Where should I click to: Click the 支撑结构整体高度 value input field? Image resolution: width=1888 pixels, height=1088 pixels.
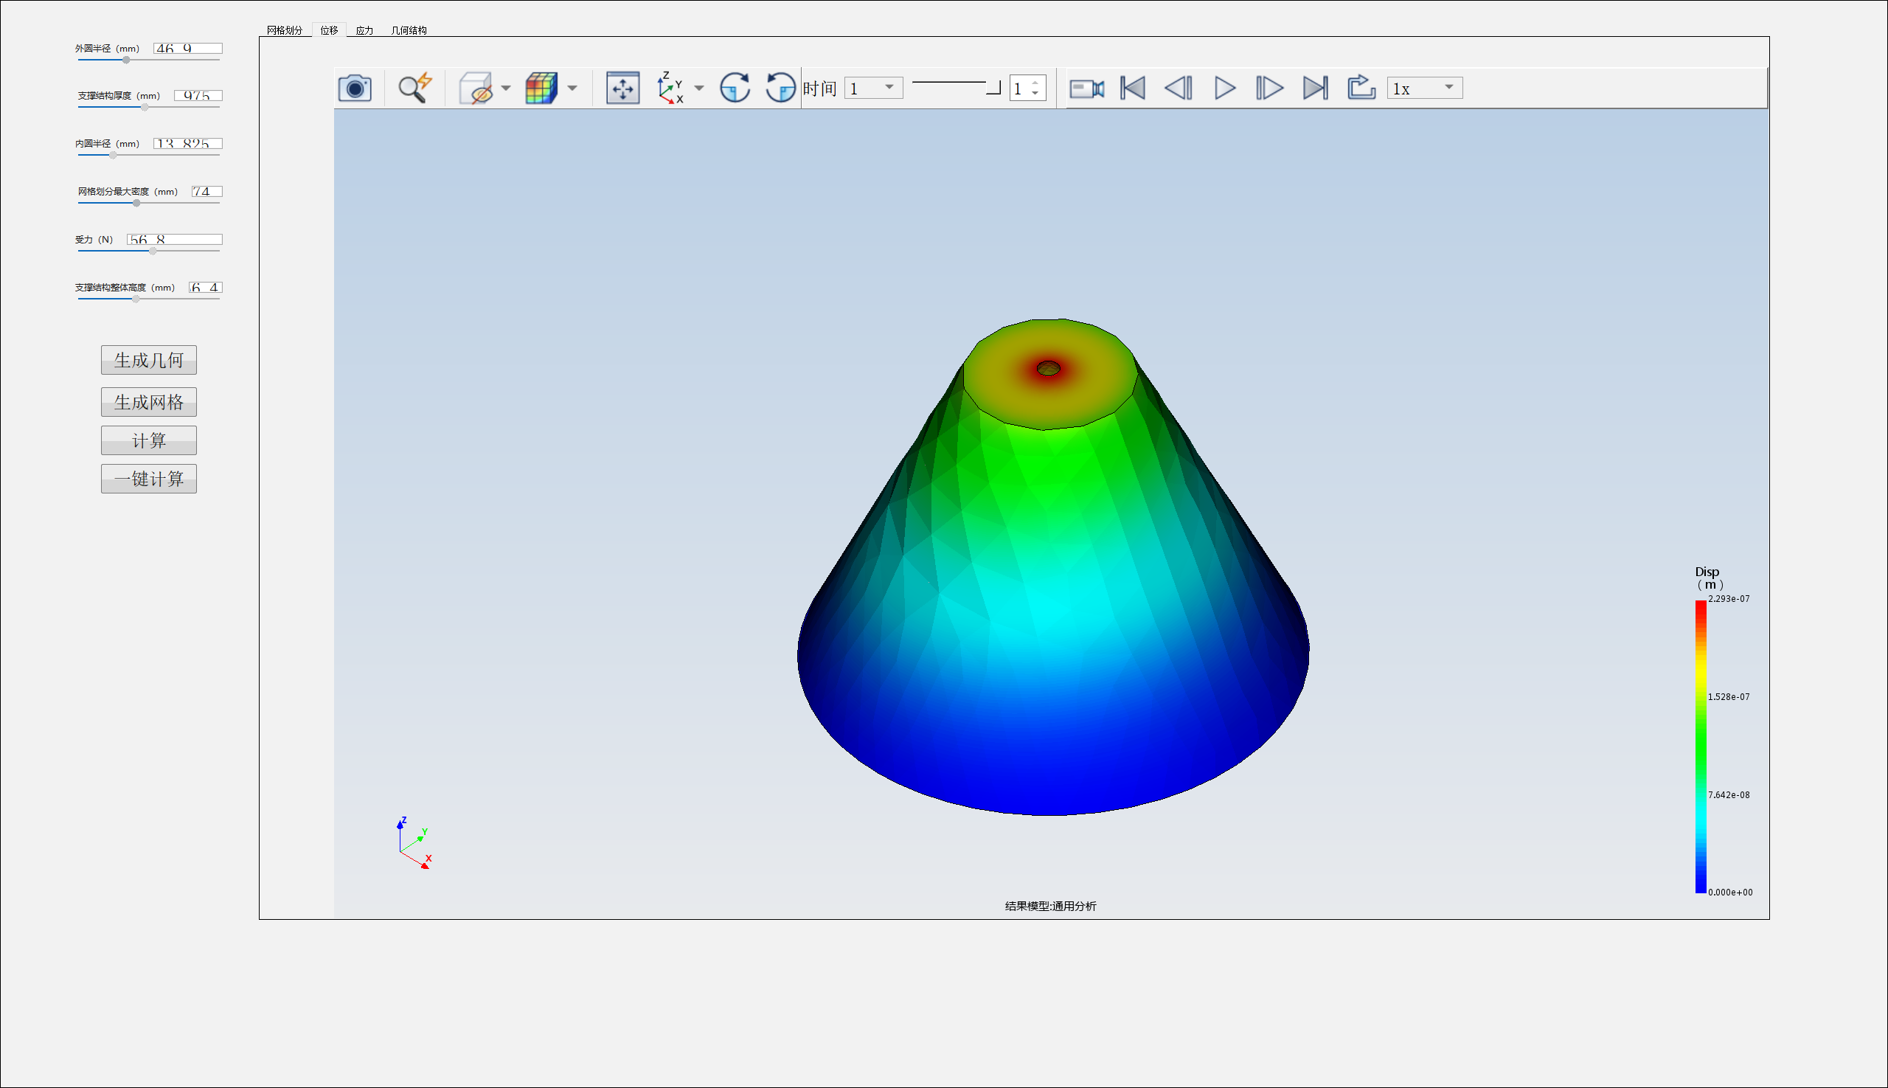pos(206,287)
